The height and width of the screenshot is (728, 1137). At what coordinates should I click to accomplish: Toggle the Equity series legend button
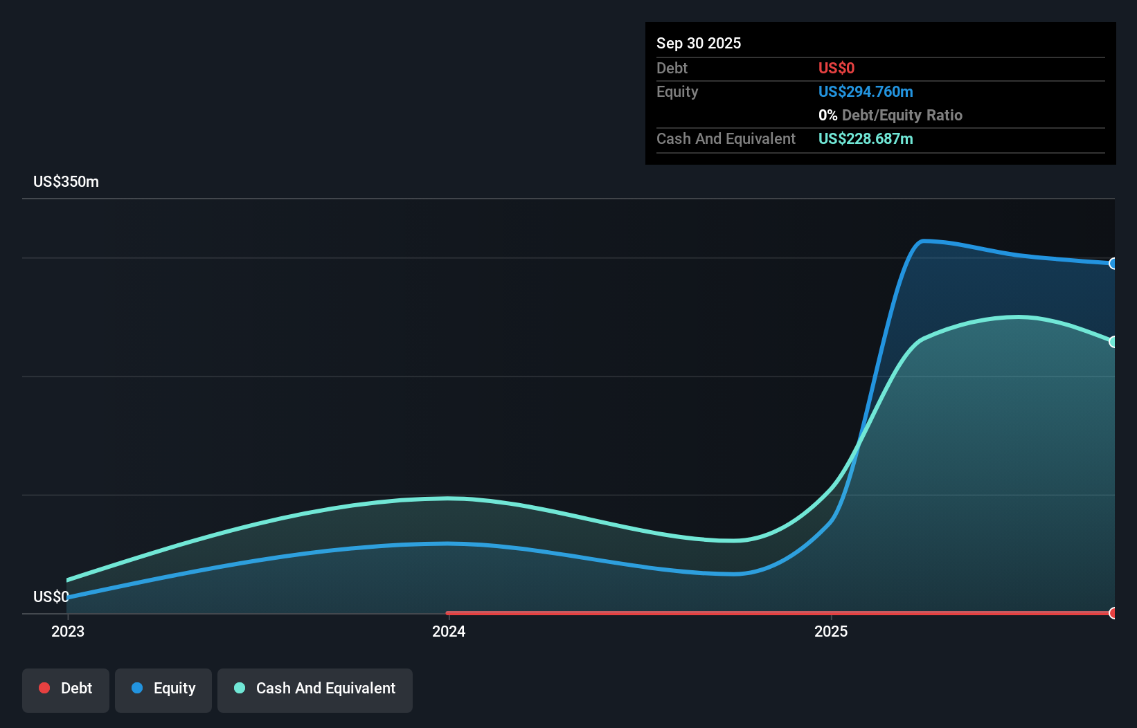pyautogui.click(x=163, y=690)
